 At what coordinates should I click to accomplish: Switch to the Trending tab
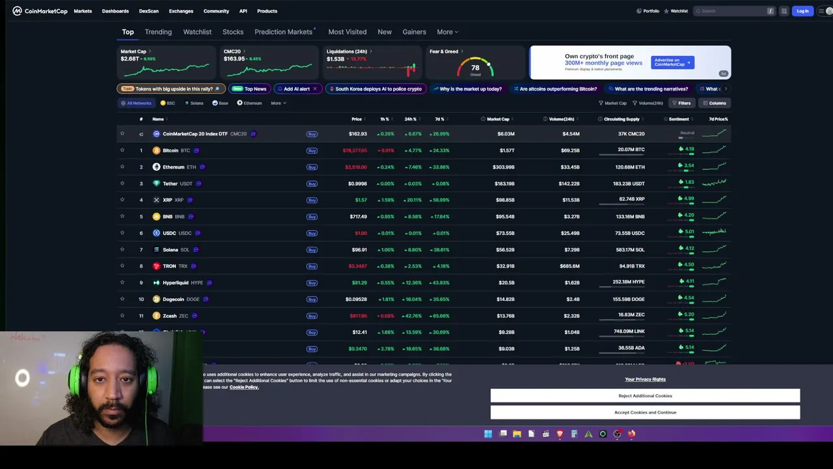click(158, 32)
